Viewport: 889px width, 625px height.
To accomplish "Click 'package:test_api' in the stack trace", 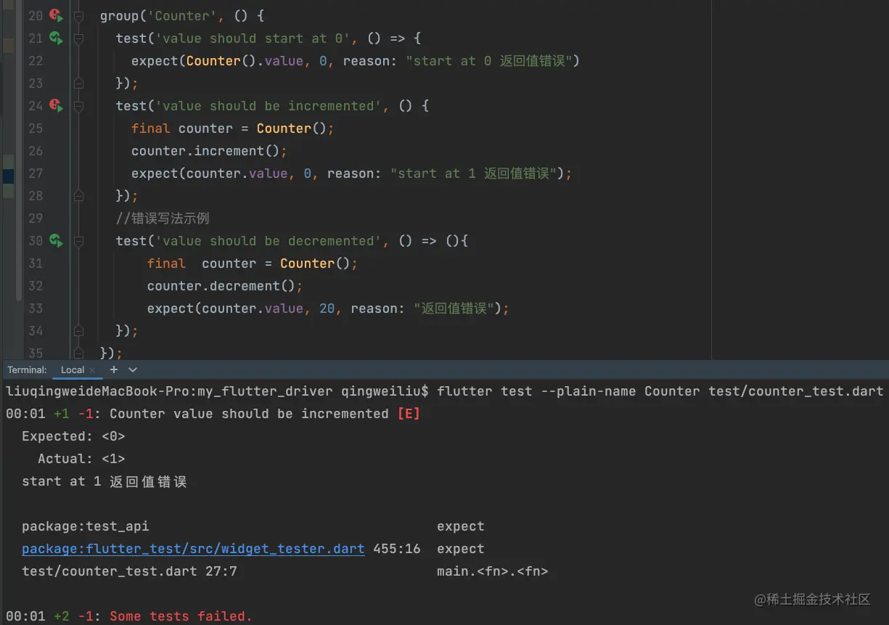I will [86, 526].
